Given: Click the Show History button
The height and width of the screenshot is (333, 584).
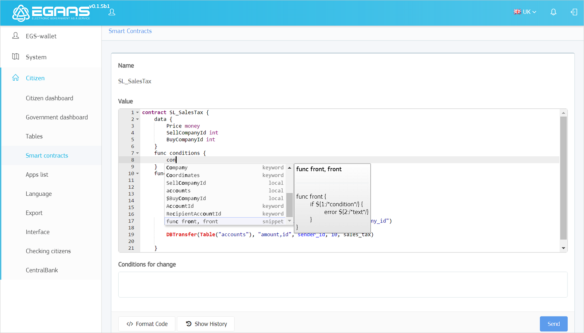Looking at the screenshot, I should point(206,324).
